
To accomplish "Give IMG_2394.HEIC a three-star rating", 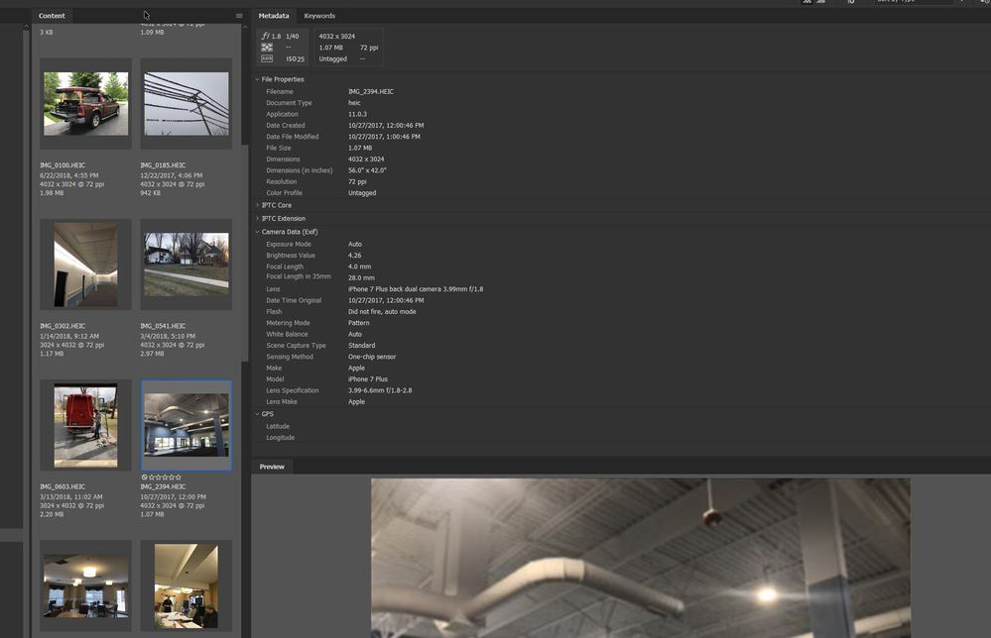I will [165, 478].
